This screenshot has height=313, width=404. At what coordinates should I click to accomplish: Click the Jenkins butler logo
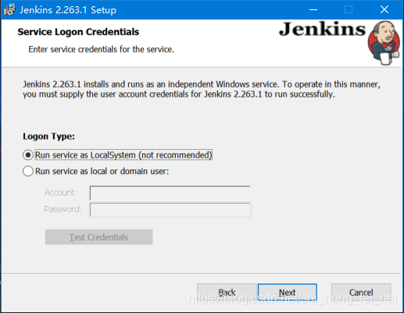click(384, 43)
